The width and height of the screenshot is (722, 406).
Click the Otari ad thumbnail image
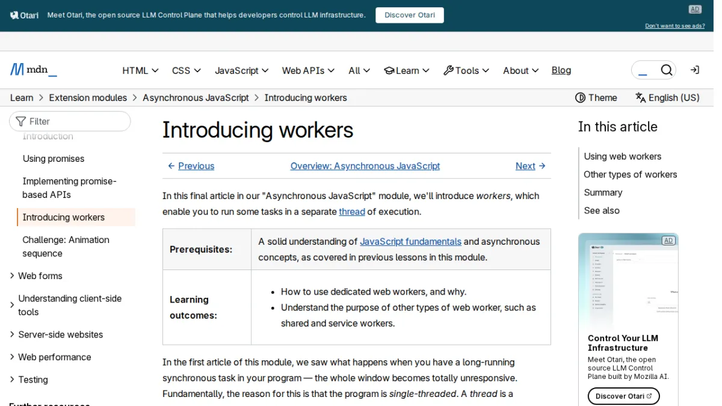point(628,280)
